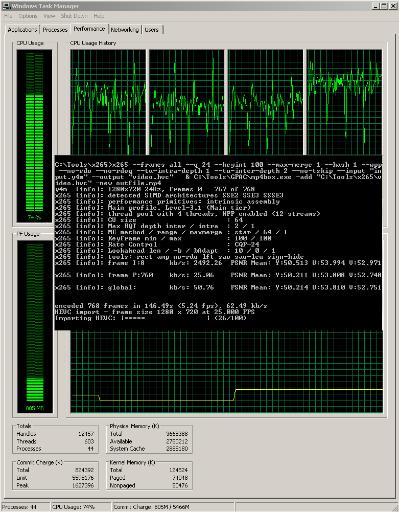Screen dimensions: 399x512
Task: Click the Task Manager title bar icon
Action: (6, 6)
